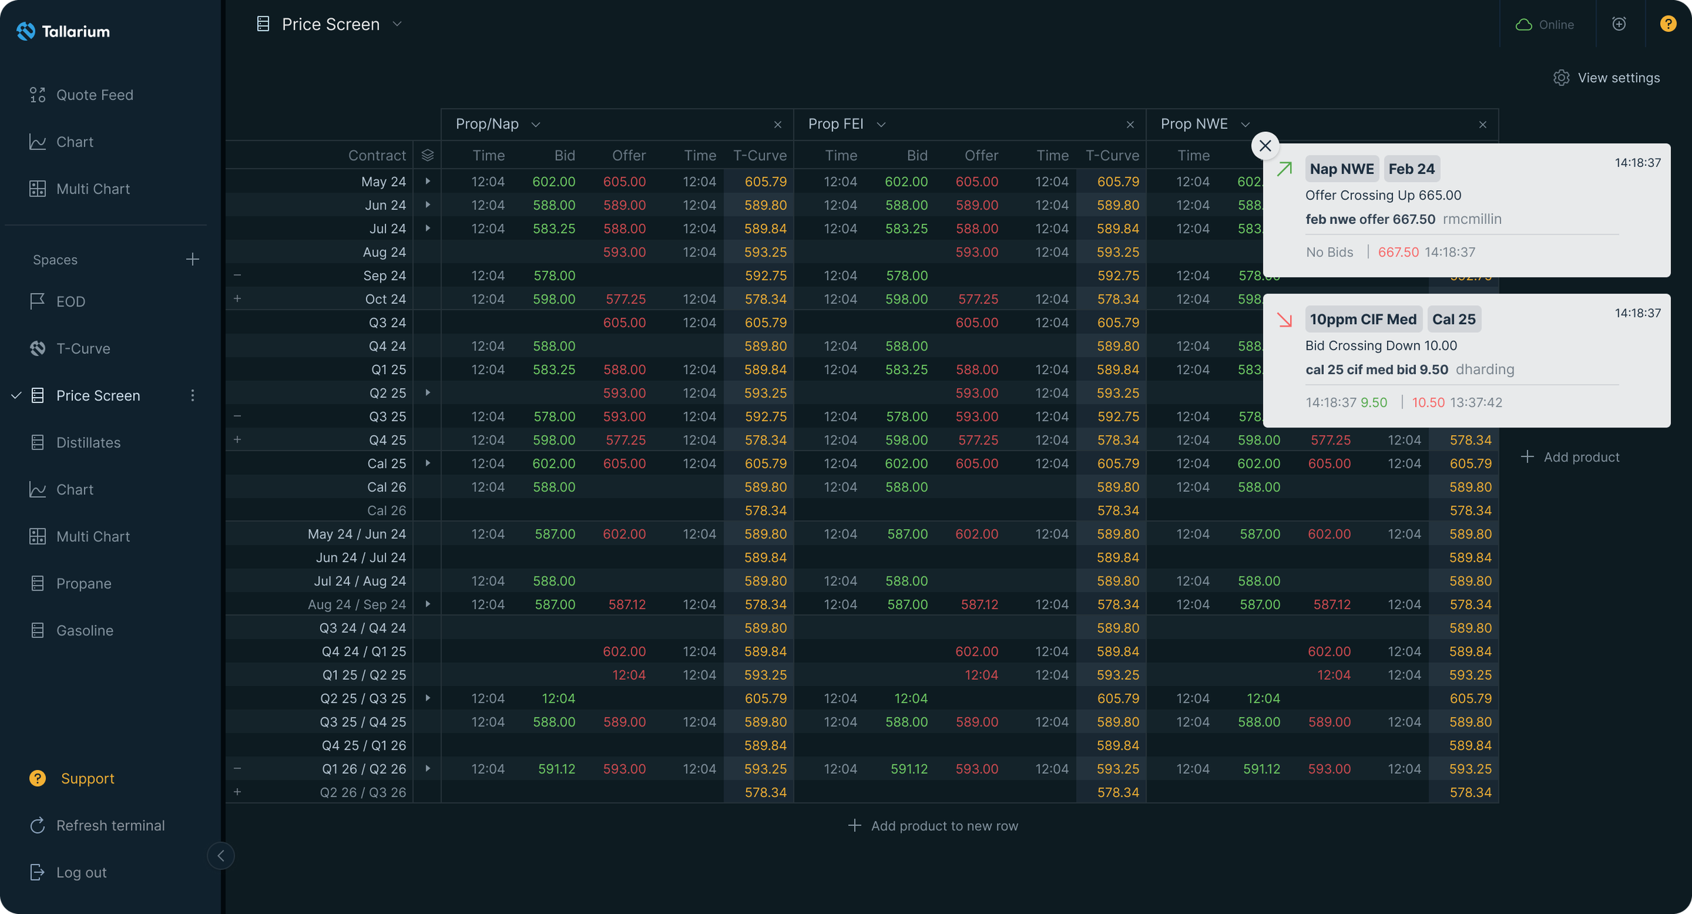Open the Price Screen title dropdown
The width and height of the screenshot is (1692, 914).
pos(397,24)
